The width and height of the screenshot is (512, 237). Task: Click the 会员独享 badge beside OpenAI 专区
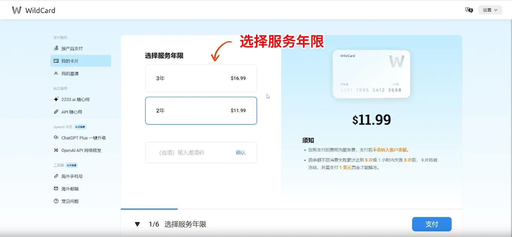(x=80, y=127)
